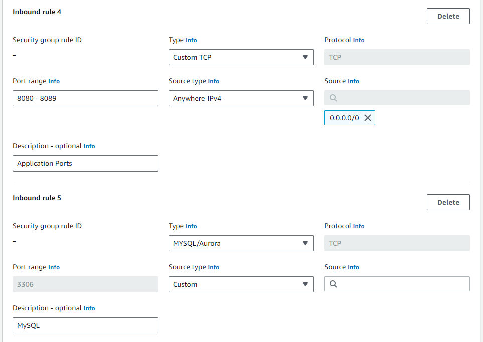The height and width of the screenshot is (342, 483).
Task: Open the Custom TCP type dropdown
Action: click(x=241, y=57)
